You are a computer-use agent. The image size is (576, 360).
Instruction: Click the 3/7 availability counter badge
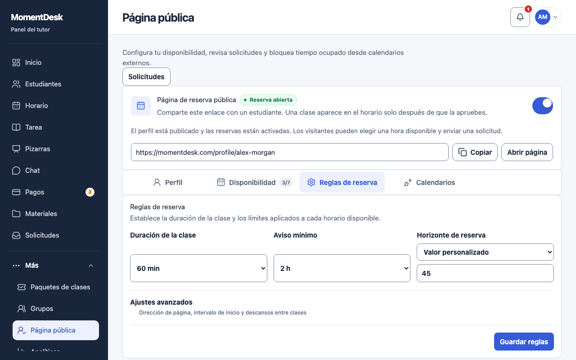[x=286, y=182]
